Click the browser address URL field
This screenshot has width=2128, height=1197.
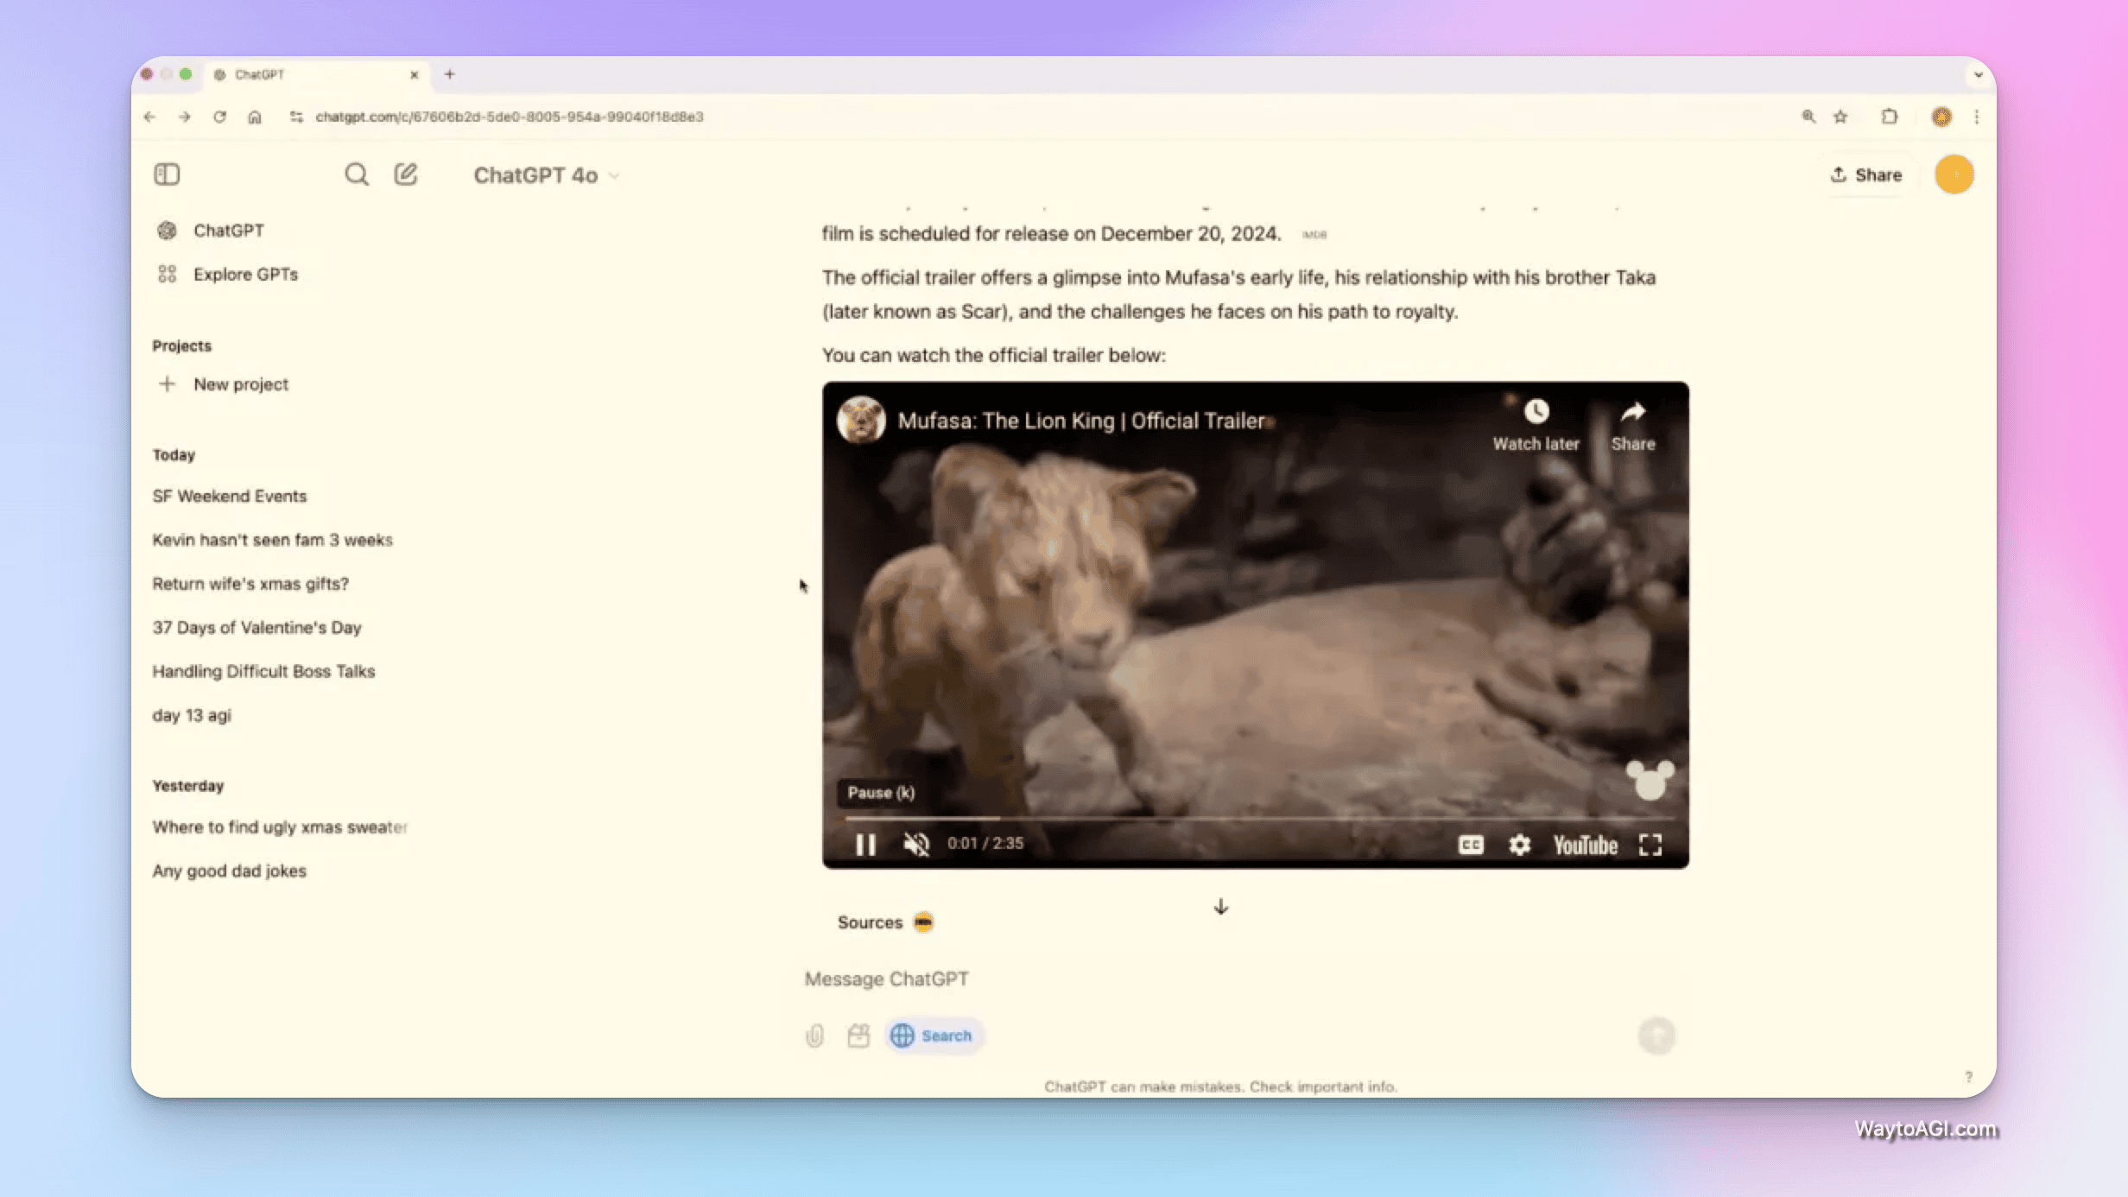(510, 117)
